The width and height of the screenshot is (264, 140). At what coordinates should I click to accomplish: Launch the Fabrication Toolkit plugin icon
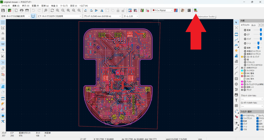click(x=196, y=10)
